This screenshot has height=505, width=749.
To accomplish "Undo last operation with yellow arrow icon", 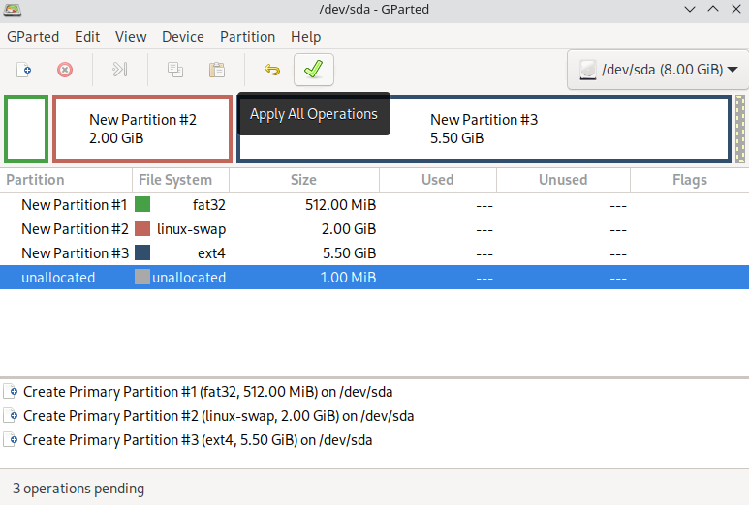I will (272, 70).
